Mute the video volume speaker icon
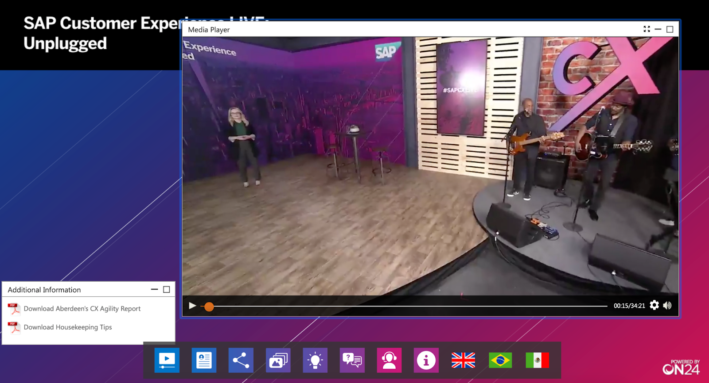 click(667, 305)
